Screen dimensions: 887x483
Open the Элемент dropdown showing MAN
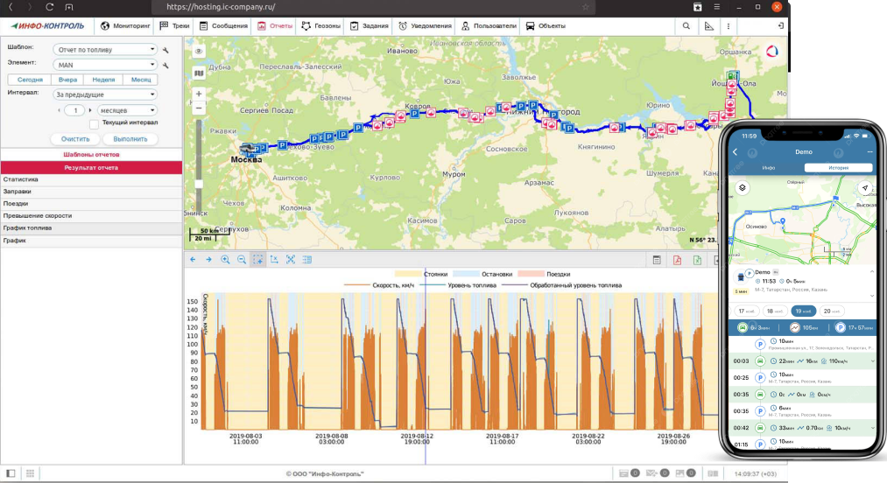click(105, 65)
